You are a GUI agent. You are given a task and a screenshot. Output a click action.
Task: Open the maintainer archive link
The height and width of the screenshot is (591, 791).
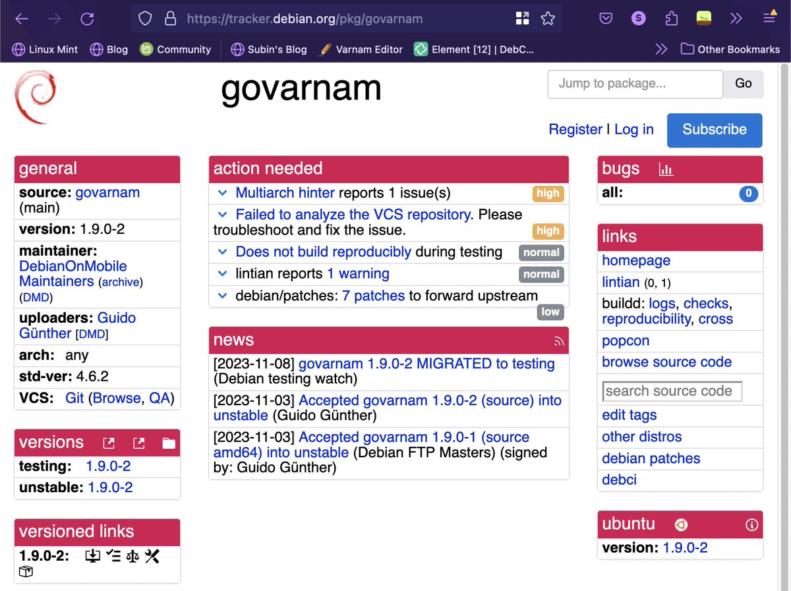point(121,282)
